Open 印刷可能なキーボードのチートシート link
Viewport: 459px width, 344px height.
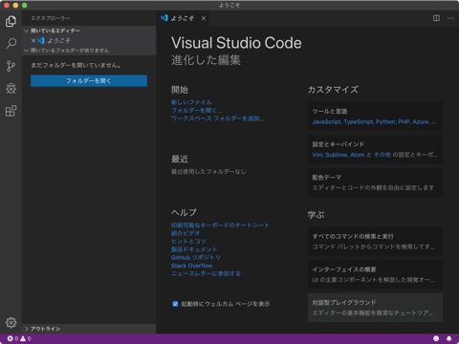(x=220, y=226)
